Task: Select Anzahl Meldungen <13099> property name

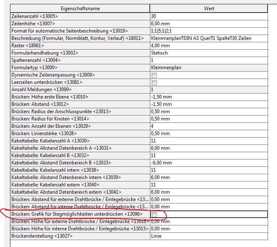Action: pos(80,90)
